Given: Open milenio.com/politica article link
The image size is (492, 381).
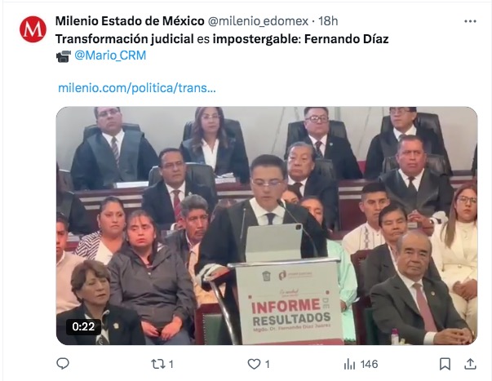Looking at the screenshot, I should click(137, 88).
